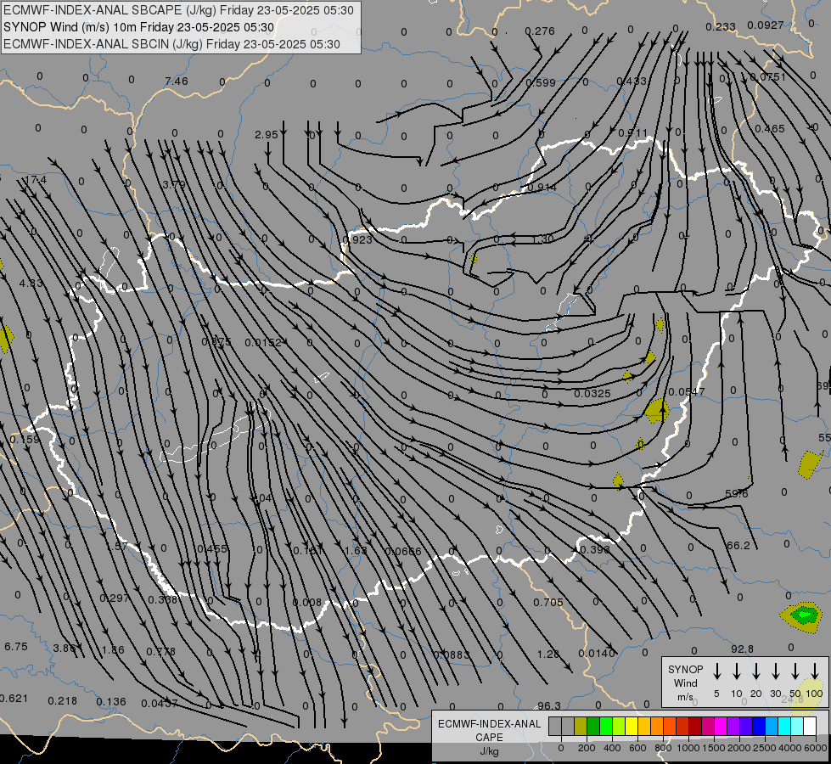Click the map value 0.0666
Screen dimensions: 831x764
point(403,552)
